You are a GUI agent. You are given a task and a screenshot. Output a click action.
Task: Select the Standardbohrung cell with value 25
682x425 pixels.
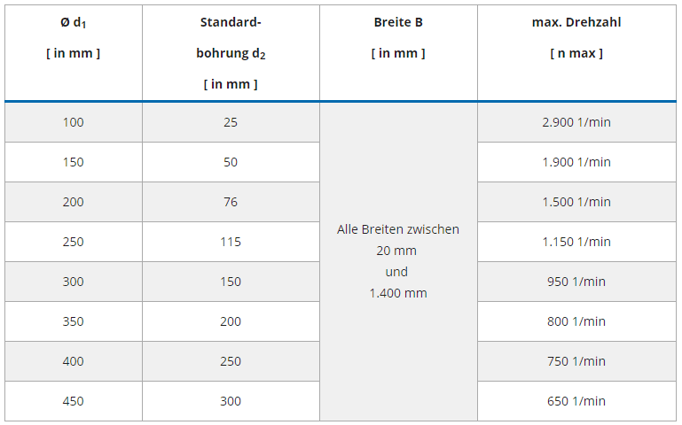pos(231,122)
